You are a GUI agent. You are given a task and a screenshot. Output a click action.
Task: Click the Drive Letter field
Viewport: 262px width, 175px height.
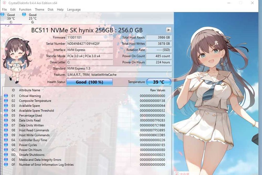coord(90,62)
